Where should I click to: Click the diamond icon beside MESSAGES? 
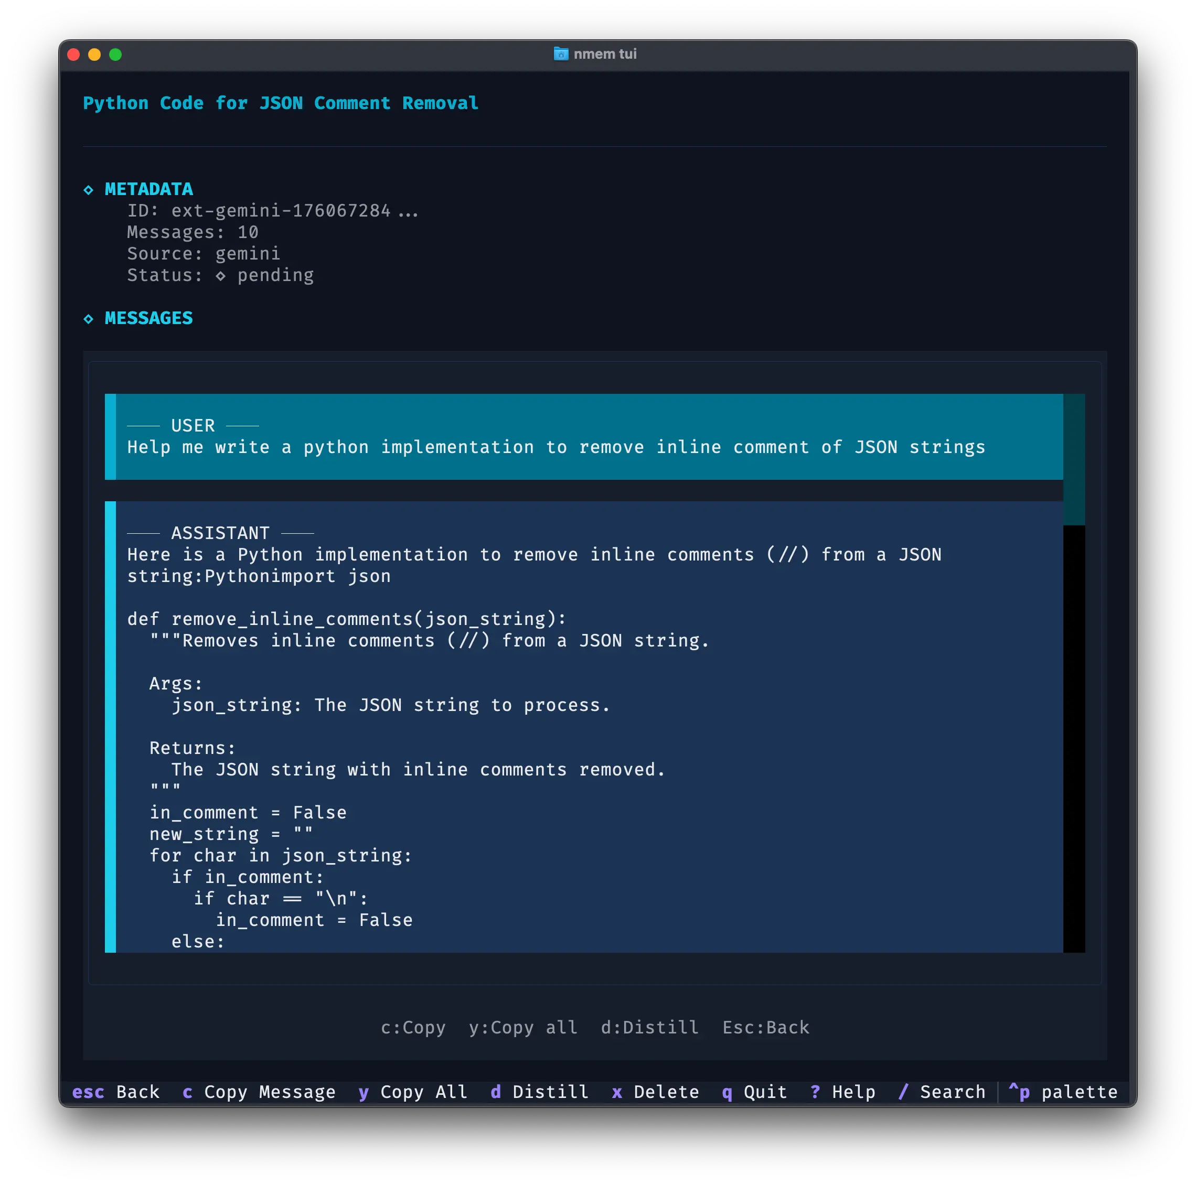point(89,319)
